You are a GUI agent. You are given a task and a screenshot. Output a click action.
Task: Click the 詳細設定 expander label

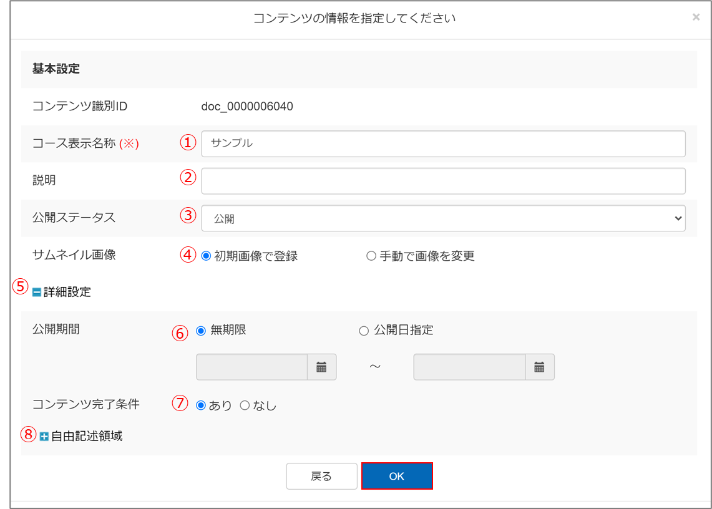pos(67,292)
